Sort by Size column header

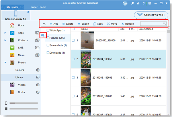122,29
